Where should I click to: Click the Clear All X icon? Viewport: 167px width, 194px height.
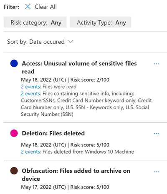coord(28,7)
